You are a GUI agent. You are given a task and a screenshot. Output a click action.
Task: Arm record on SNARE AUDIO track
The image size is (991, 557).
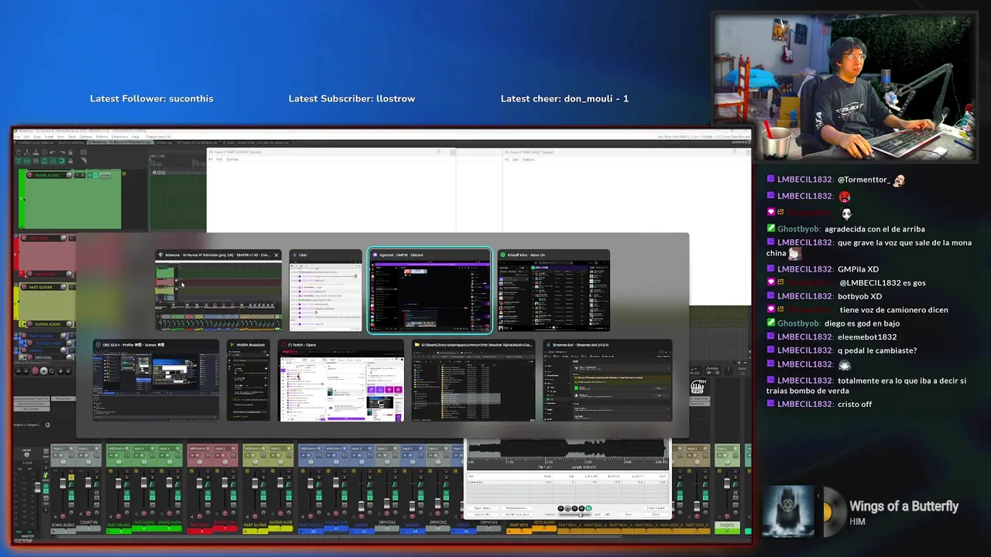tap(30, 175)
